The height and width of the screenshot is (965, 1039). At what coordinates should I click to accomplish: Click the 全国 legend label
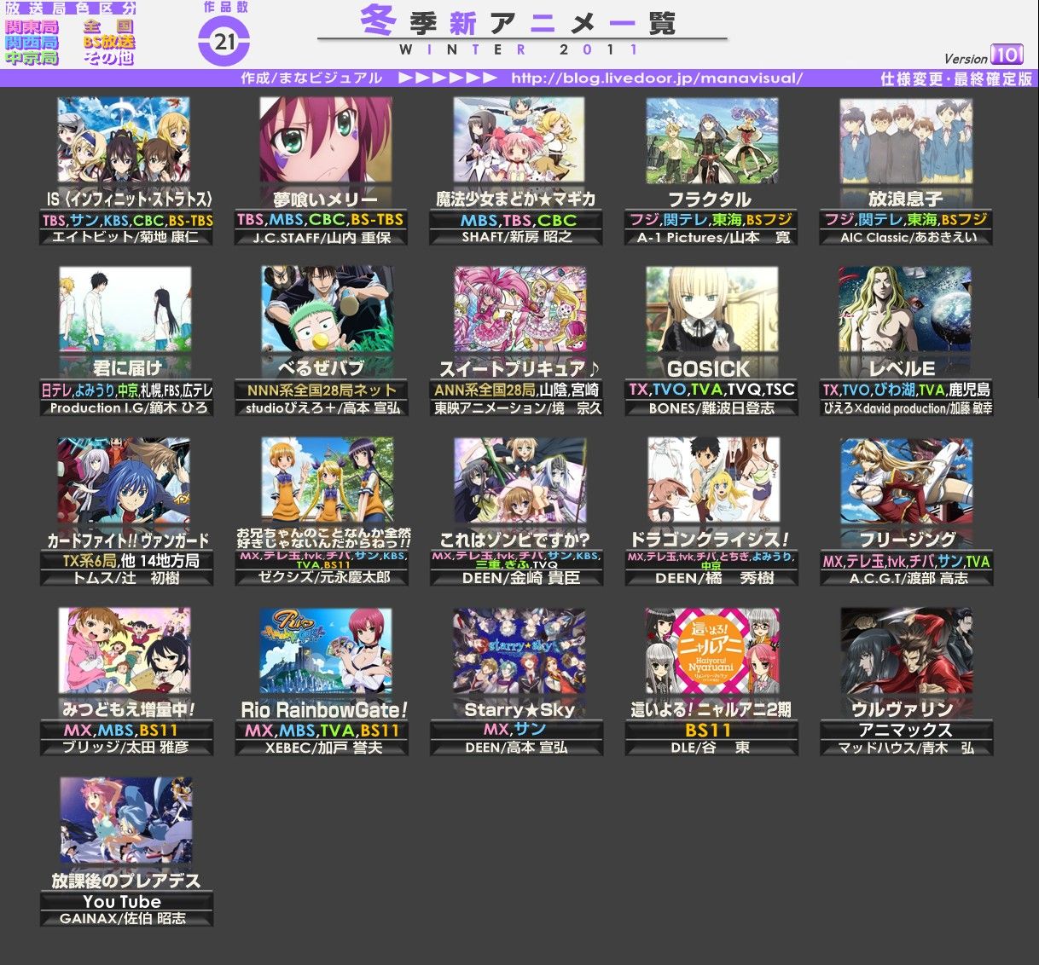109,26
